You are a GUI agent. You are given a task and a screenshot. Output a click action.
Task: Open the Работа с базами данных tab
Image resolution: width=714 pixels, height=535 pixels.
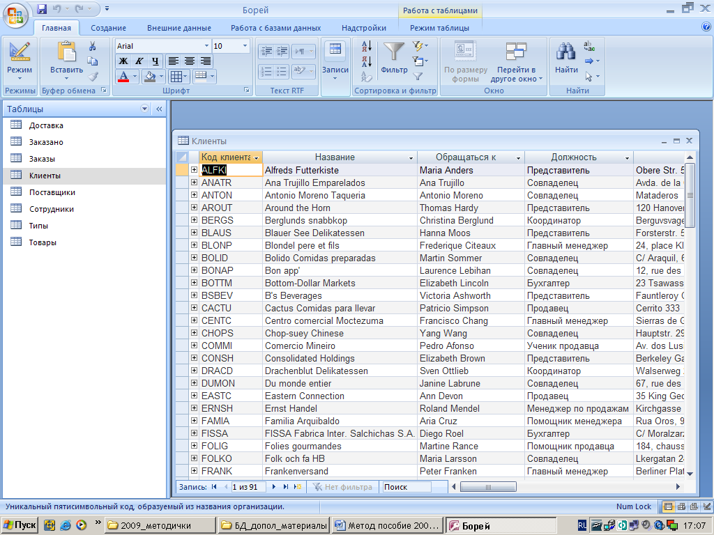[275, 28]
